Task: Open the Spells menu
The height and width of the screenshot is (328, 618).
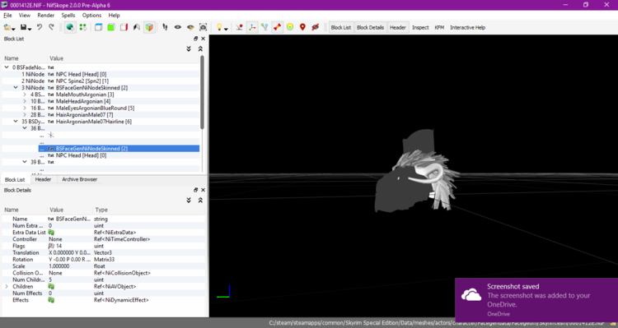Action: [x=68, y=15]
